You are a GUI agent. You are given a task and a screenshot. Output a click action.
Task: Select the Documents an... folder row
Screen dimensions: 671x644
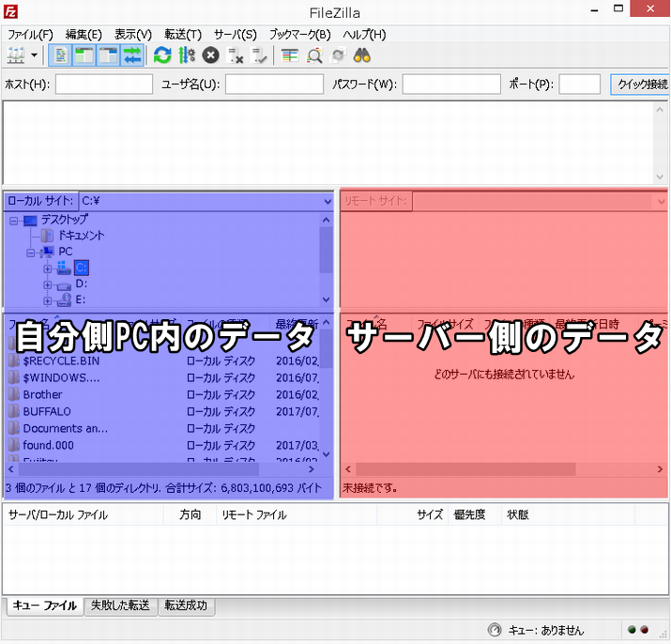point(162,428)
